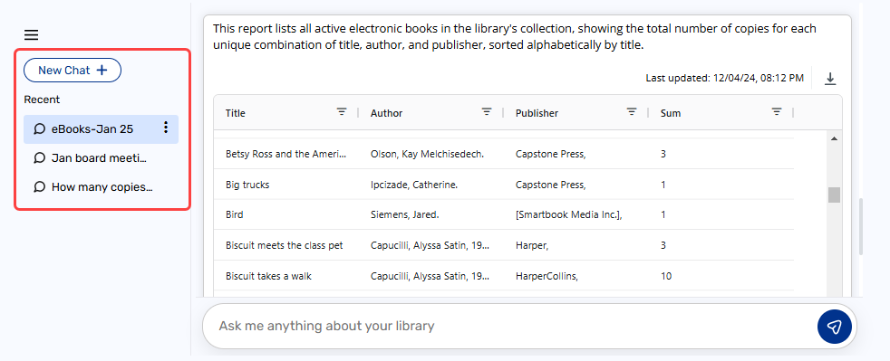Screen dimensions: 890x361
Task: Click the send message paper plane icon
Action: (x=835, y=327)
